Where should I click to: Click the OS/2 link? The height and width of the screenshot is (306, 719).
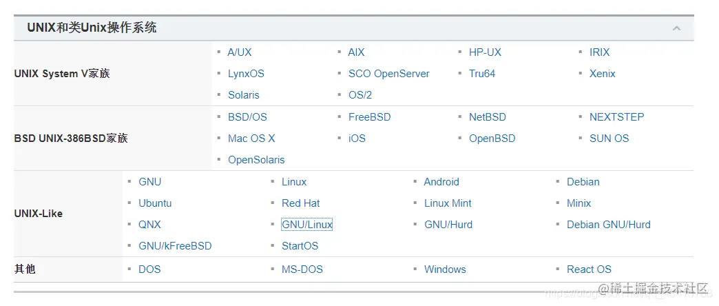pos(360,95)
